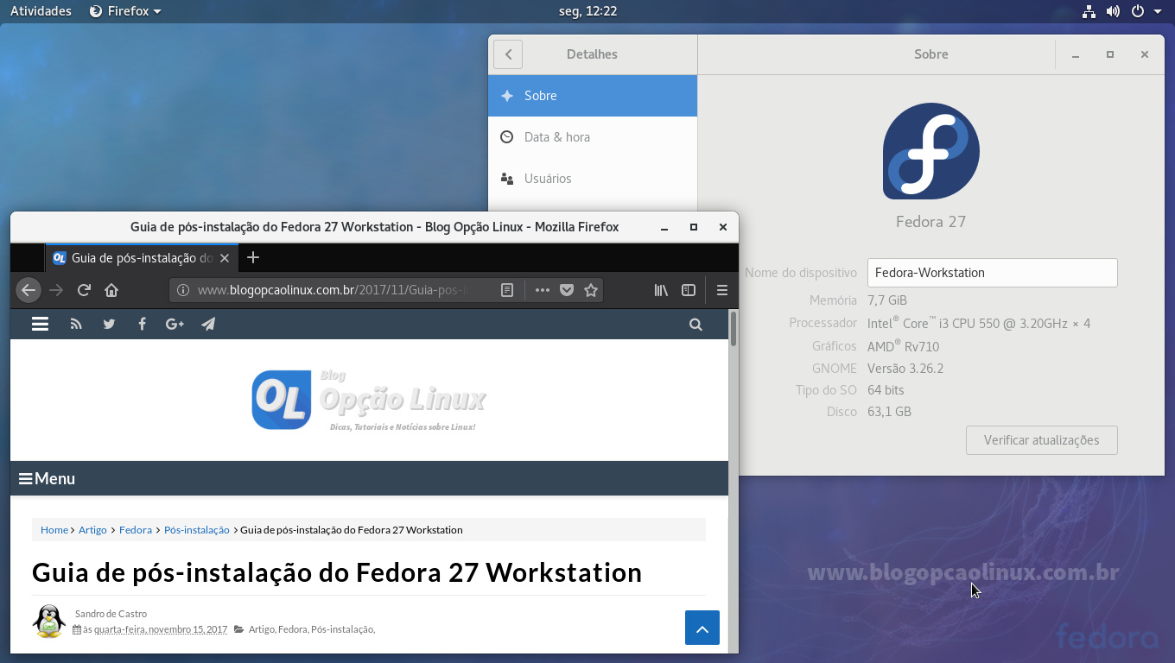
Task: Save page to Pocket
Action: pos(567,290)
